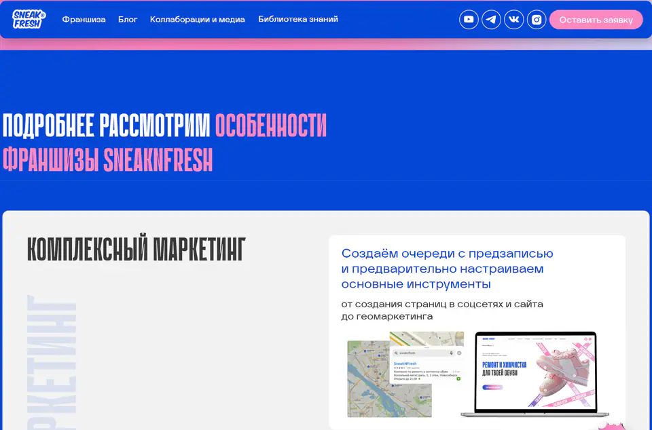
Task: Open Библиотека знаний menu item
Action: [x=298, y=19]
